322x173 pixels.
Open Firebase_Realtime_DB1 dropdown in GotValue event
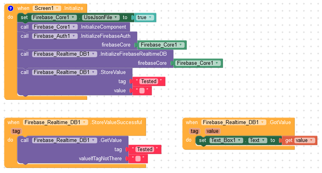point(234,122)
